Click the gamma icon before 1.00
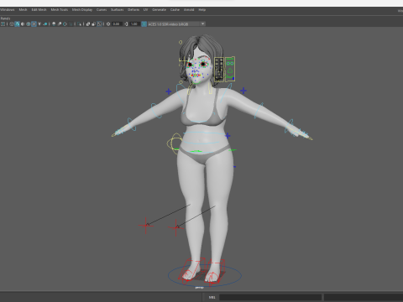The image size is (403, 302). coord(126,24)
